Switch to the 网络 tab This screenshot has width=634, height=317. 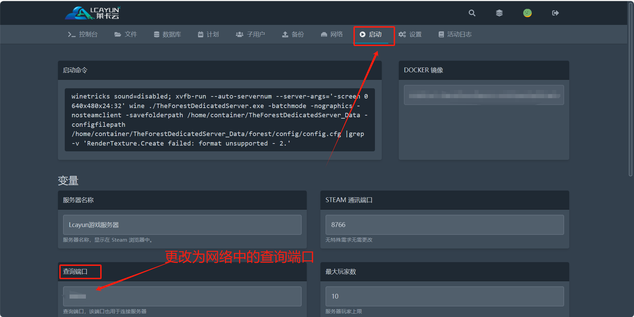332,34
